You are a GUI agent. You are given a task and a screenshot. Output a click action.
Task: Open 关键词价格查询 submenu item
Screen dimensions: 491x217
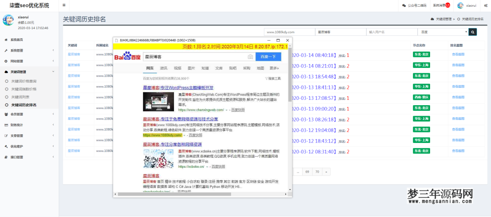tap(24, 81)
